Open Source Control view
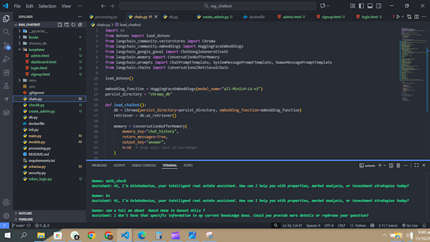 pyautogui.click(x=6, y=45)
